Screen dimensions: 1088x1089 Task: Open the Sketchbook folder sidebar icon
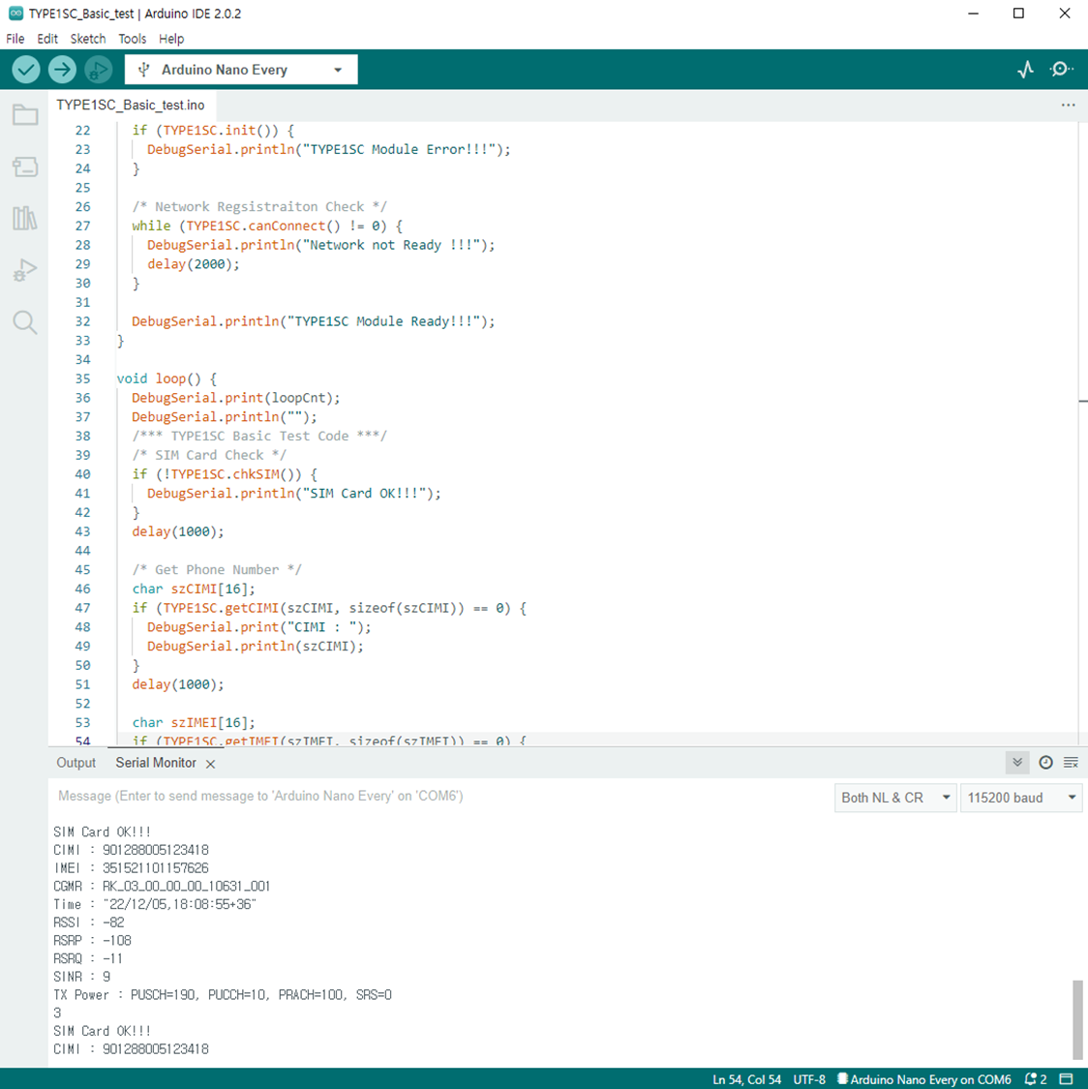click(x=25, y=114)
